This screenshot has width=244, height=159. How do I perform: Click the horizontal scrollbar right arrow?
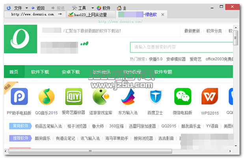[x=230, y=151]
